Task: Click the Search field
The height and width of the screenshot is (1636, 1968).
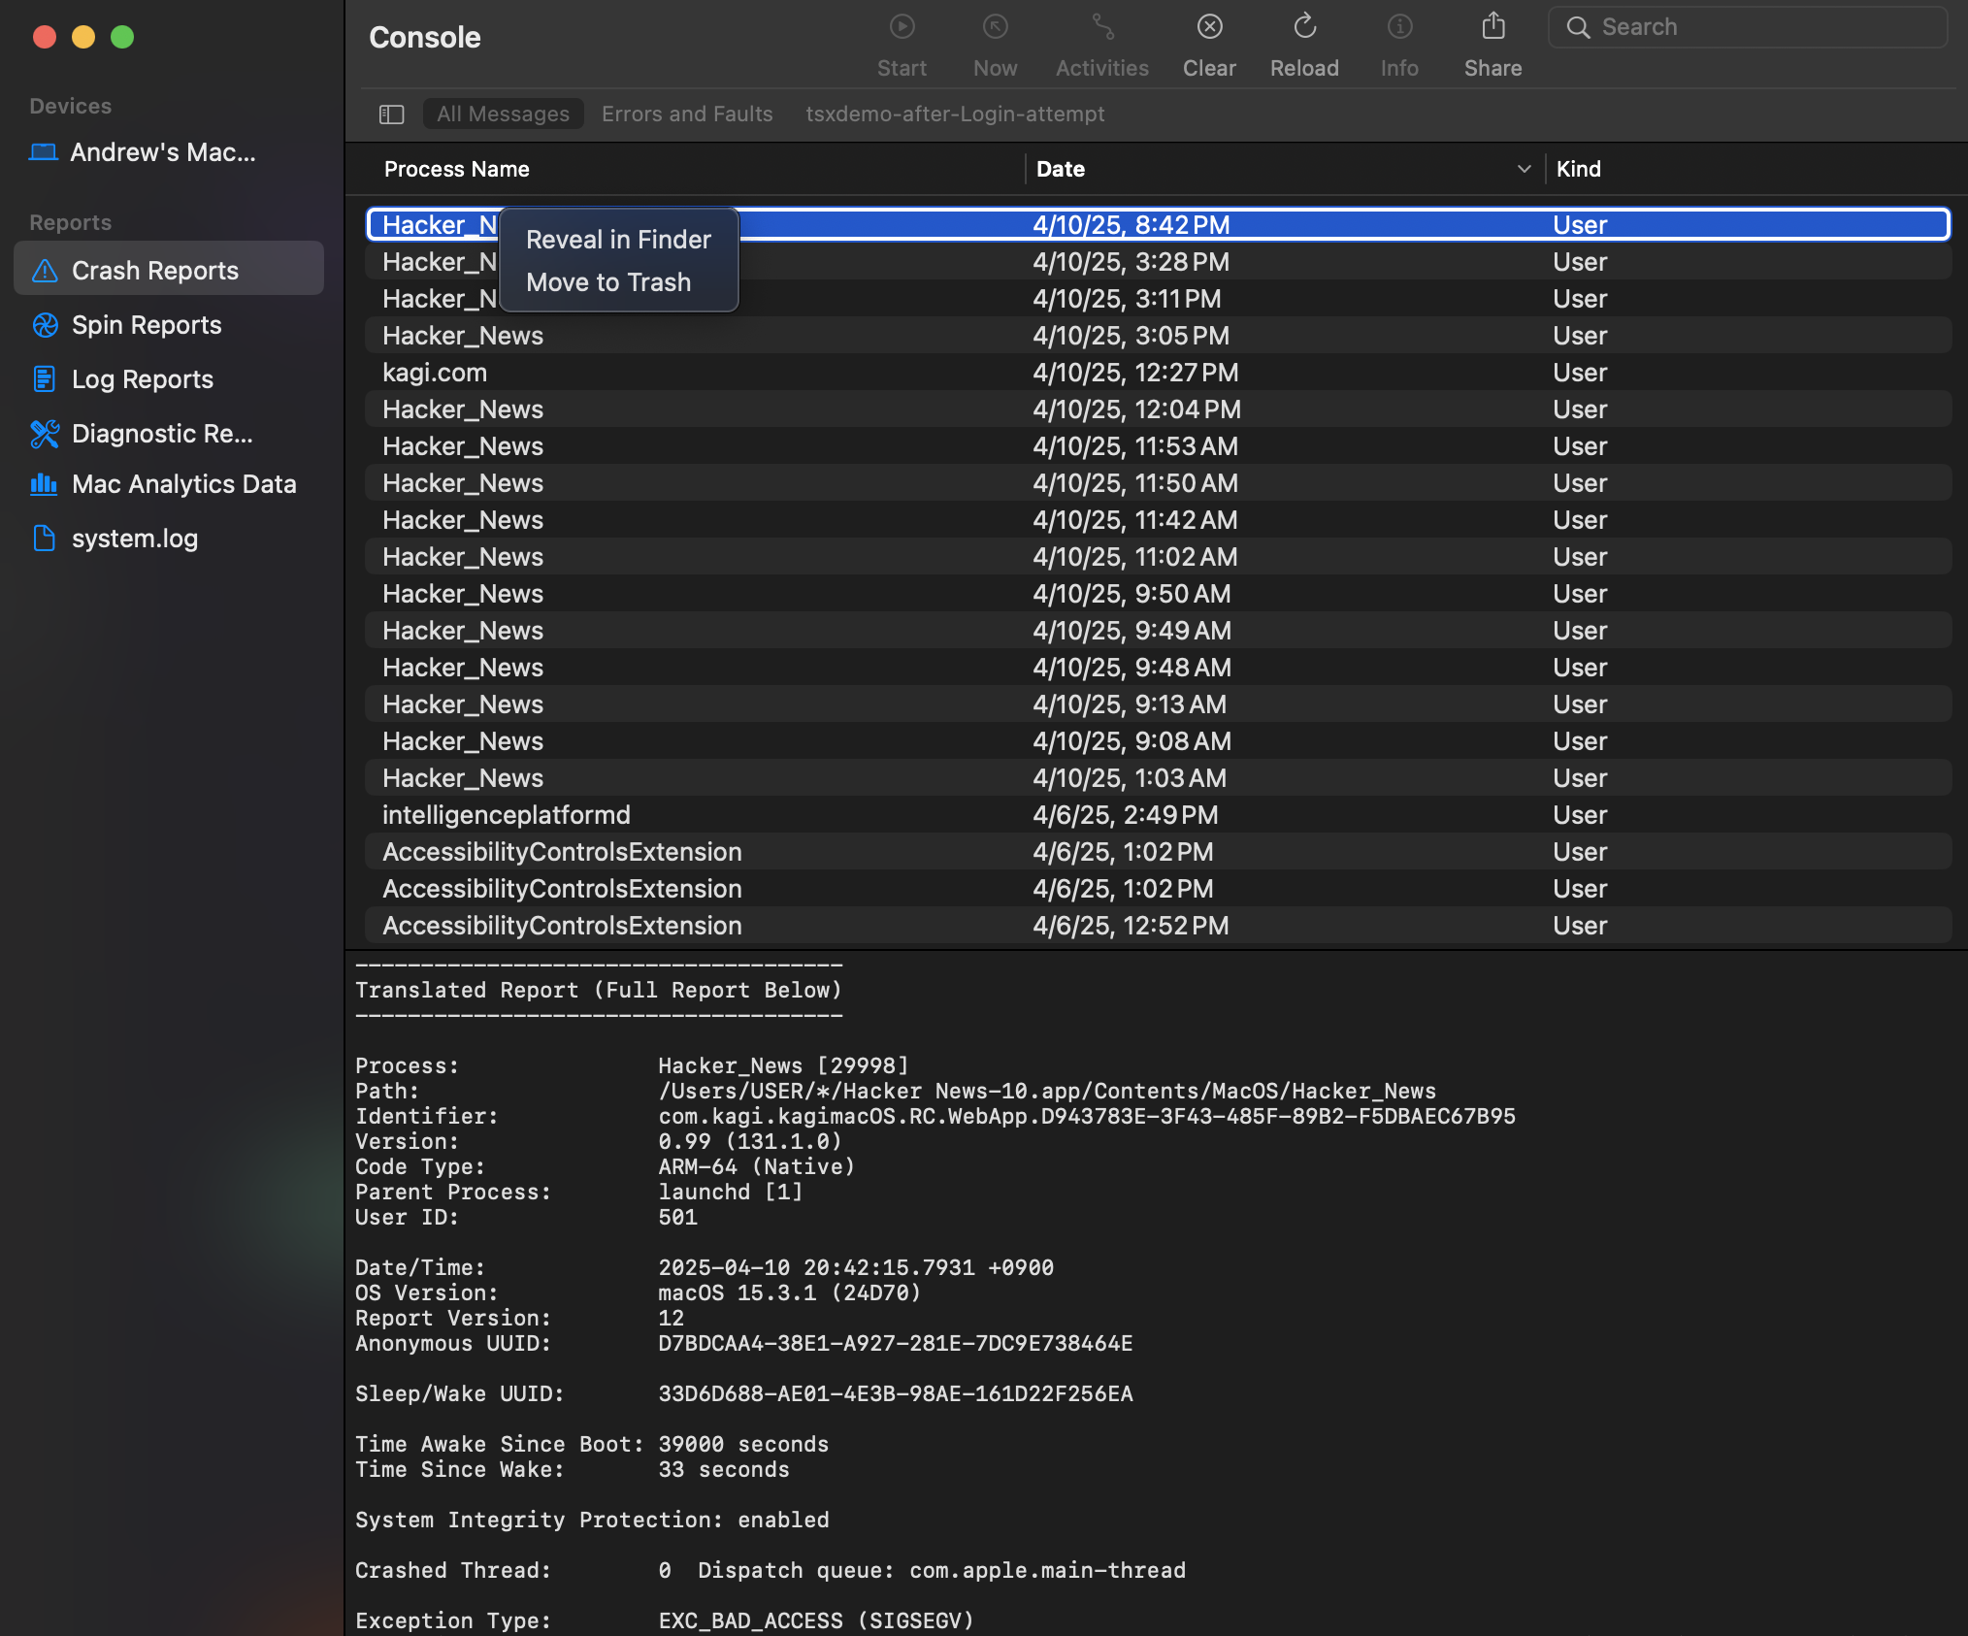Action: click(x=1748, y=27)
